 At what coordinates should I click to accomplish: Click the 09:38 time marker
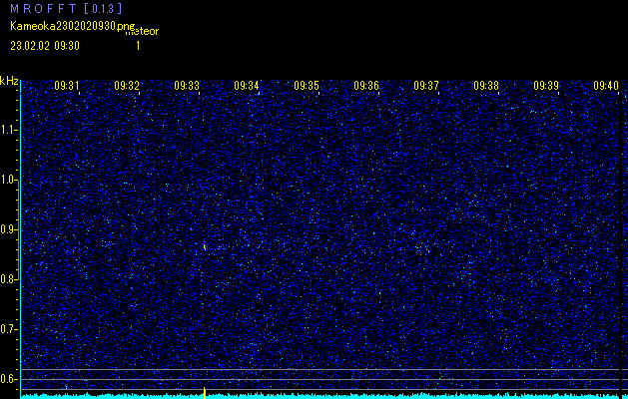tap(486, 86)
